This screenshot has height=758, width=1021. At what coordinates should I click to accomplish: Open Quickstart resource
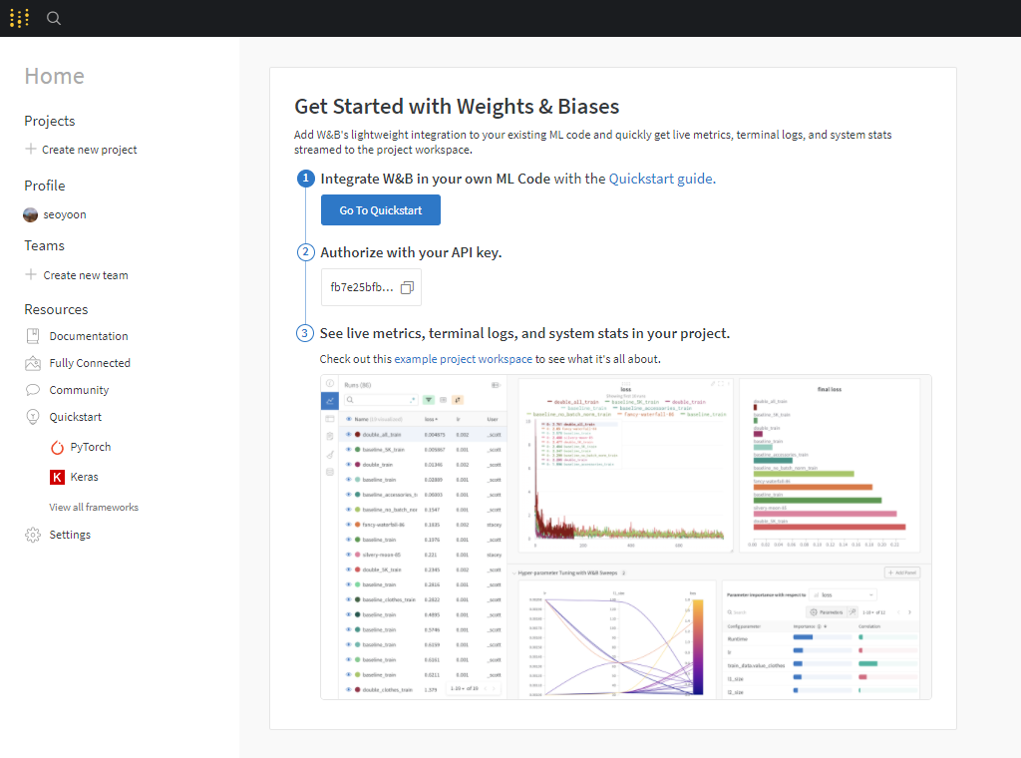[76, 417]
